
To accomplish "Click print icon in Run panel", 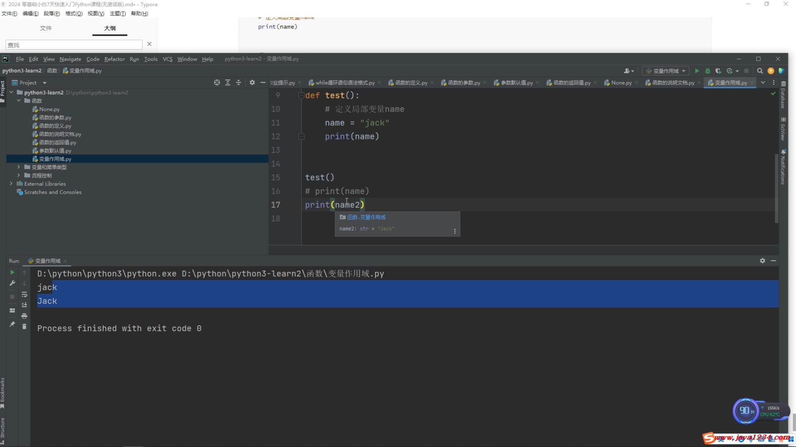I will pos(24,316).
